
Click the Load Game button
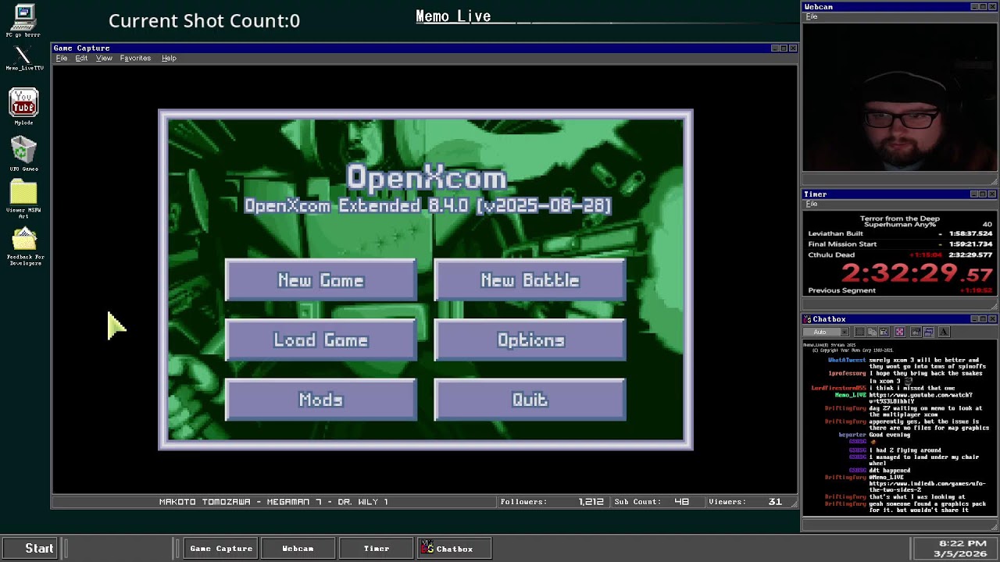pyautogui.click(x=320, y=340)
